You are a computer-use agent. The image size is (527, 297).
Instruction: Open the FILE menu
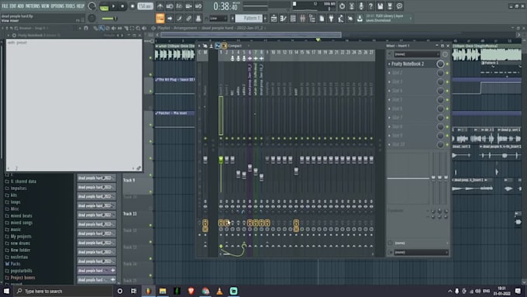tap(5, 6)
